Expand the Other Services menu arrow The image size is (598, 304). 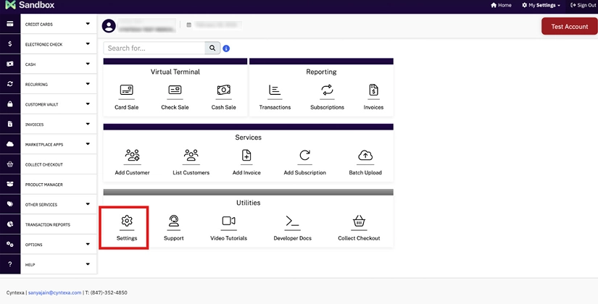88,204
